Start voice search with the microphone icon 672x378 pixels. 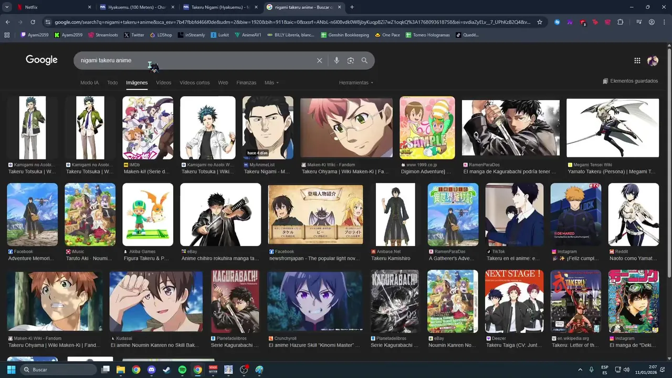(x=337, y=60)
